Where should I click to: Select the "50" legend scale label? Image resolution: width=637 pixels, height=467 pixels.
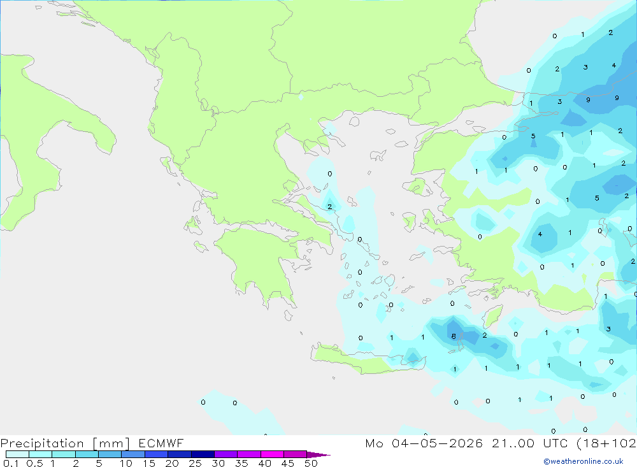tap(311, 463)
